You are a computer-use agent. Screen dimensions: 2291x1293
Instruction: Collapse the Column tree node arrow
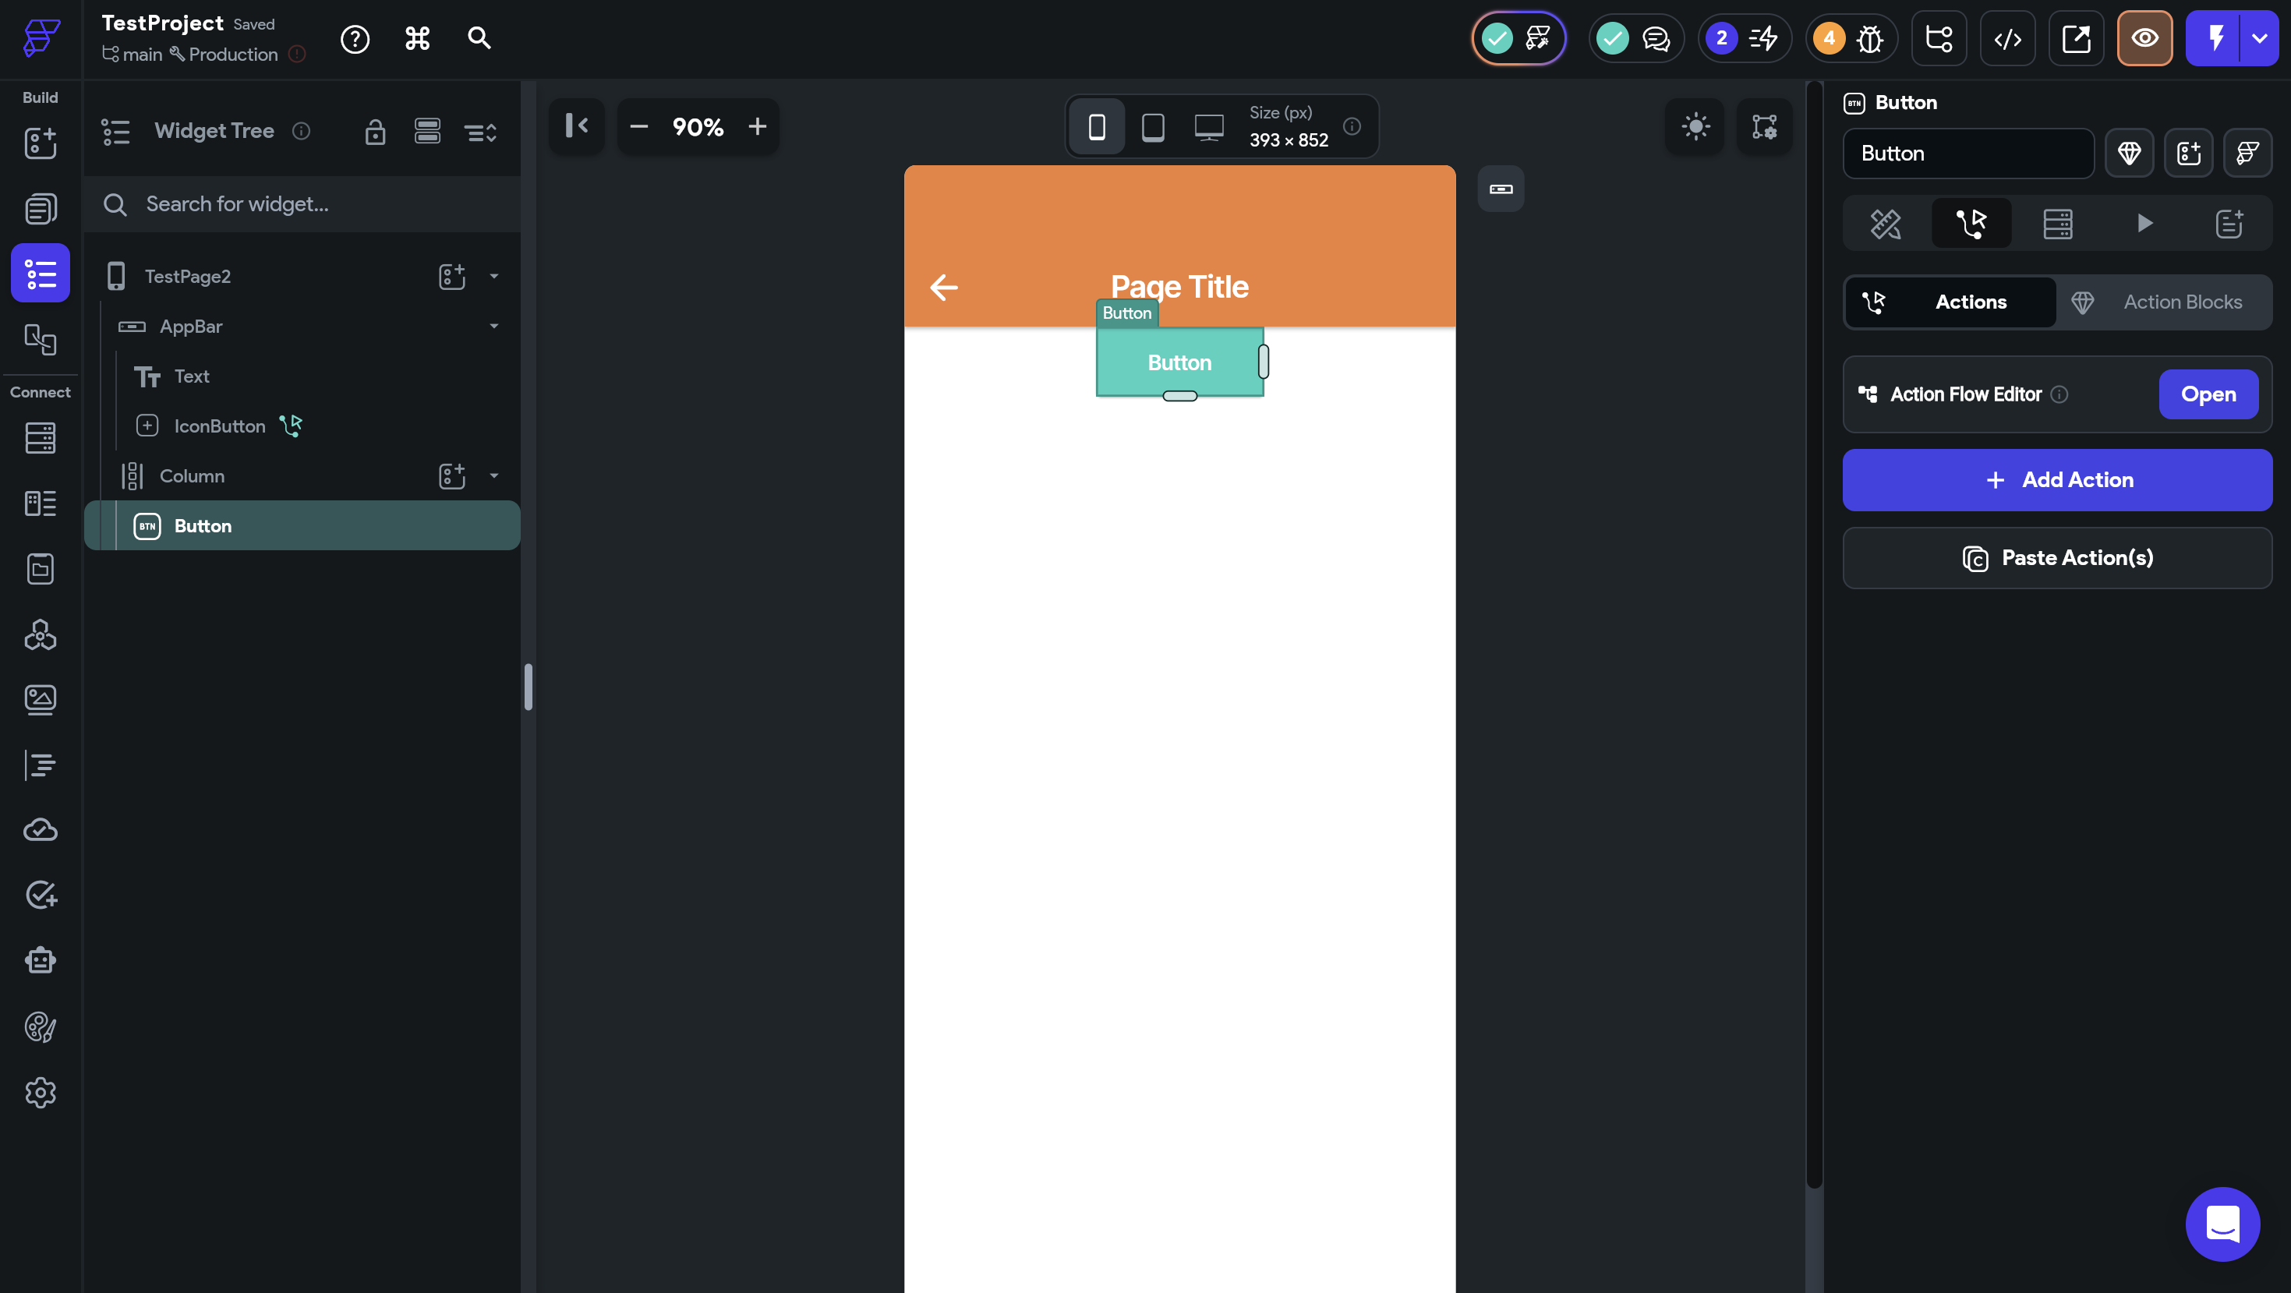click(494, 475)
